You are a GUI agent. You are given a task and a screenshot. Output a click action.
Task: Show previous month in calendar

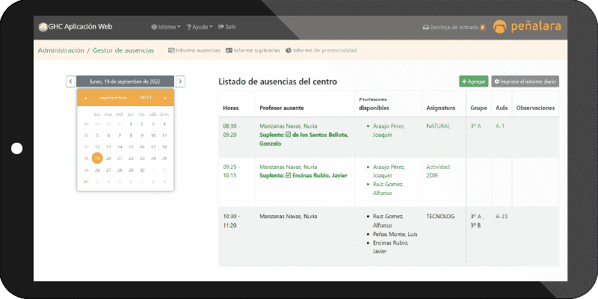pos(86,98)
